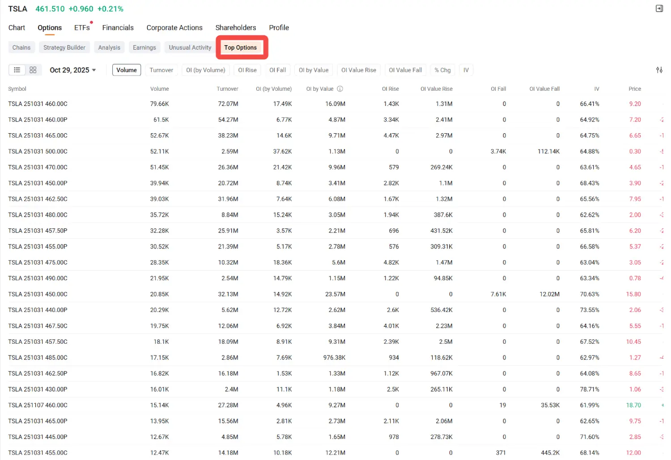671x460 pixels.
Task: Click TSLA 251031 467.50C symbol
Action: 38,326
